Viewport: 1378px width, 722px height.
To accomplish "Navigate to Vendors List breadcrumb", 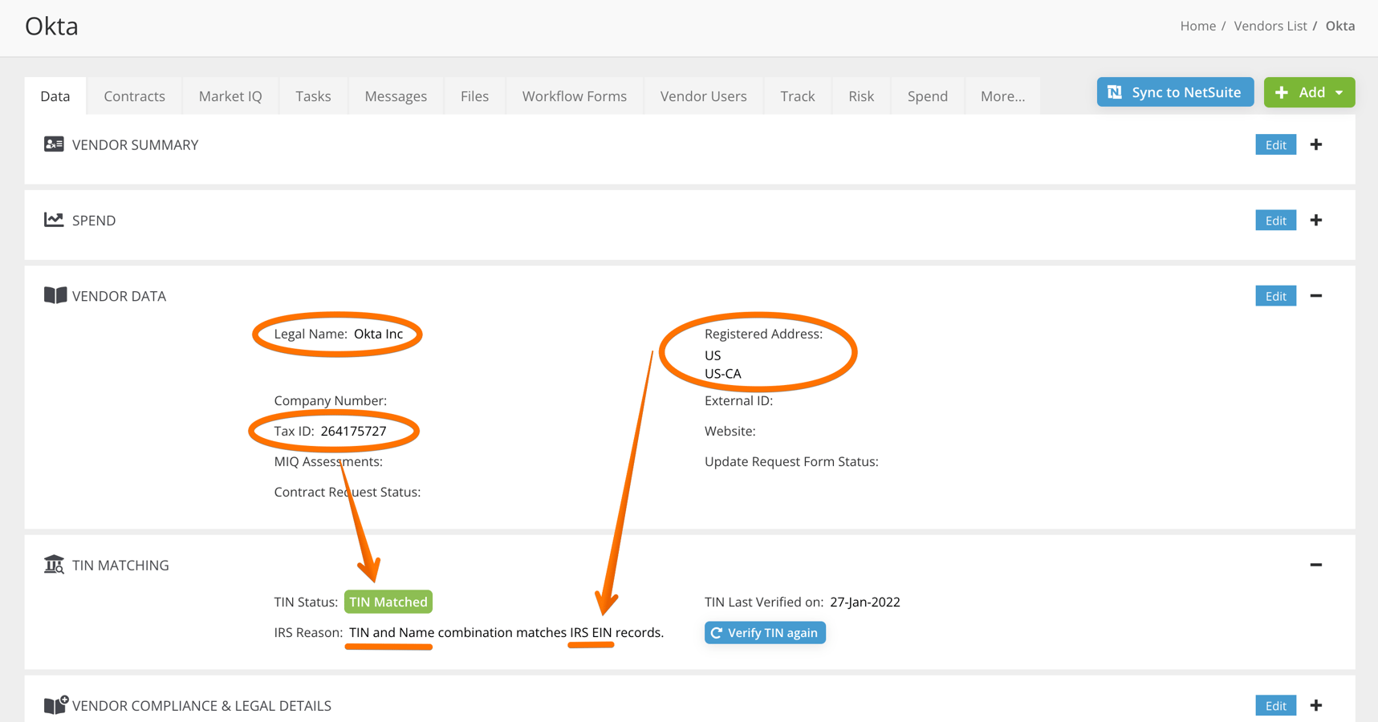I will (x=1270, y=26).
